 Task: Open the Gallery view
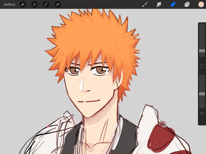click(x=9, y=5)
